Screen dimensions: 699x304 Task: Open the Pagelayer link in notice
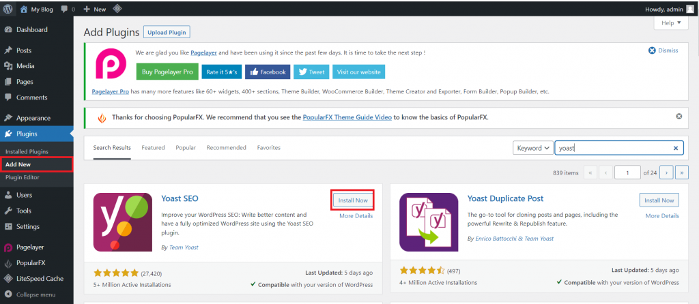point(203,52)
